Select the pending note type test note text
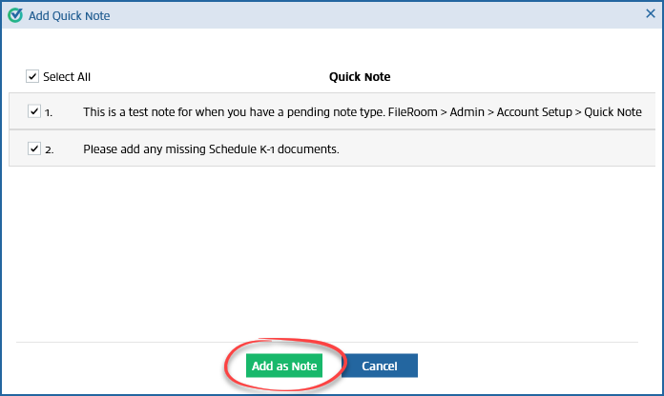Screen dimensions: 664x396 pos(363,112)
